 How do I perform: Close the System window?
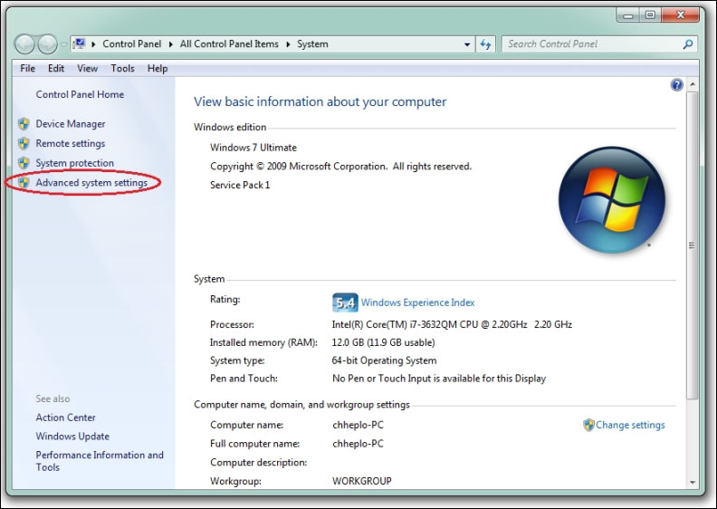pos(681,15)
